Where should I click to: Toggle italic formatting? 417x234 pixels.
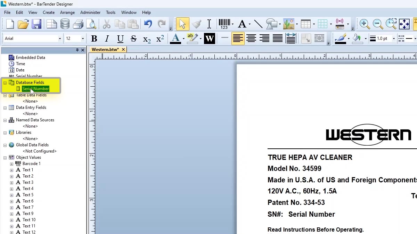click(x=107, y=38)
